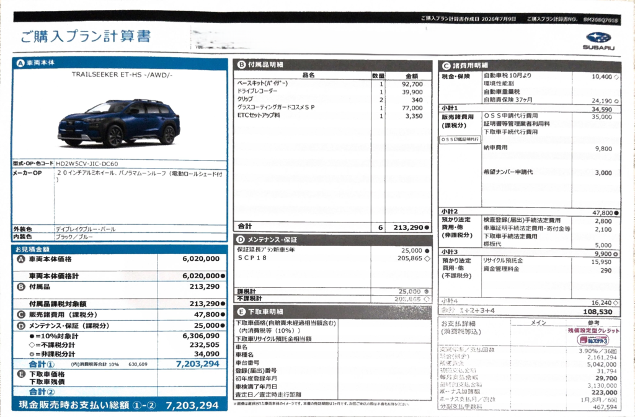Click the interior color ブラック／ブルー
Screen dimensions: 635x417
pos(74,237)
